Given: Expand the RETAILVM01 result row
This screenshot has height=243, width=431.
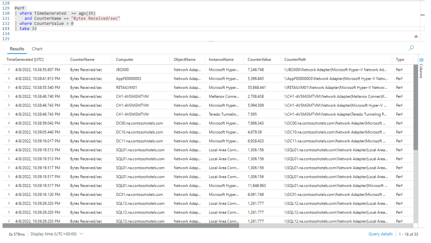Looking at the screenshot, I should point(9,88).
